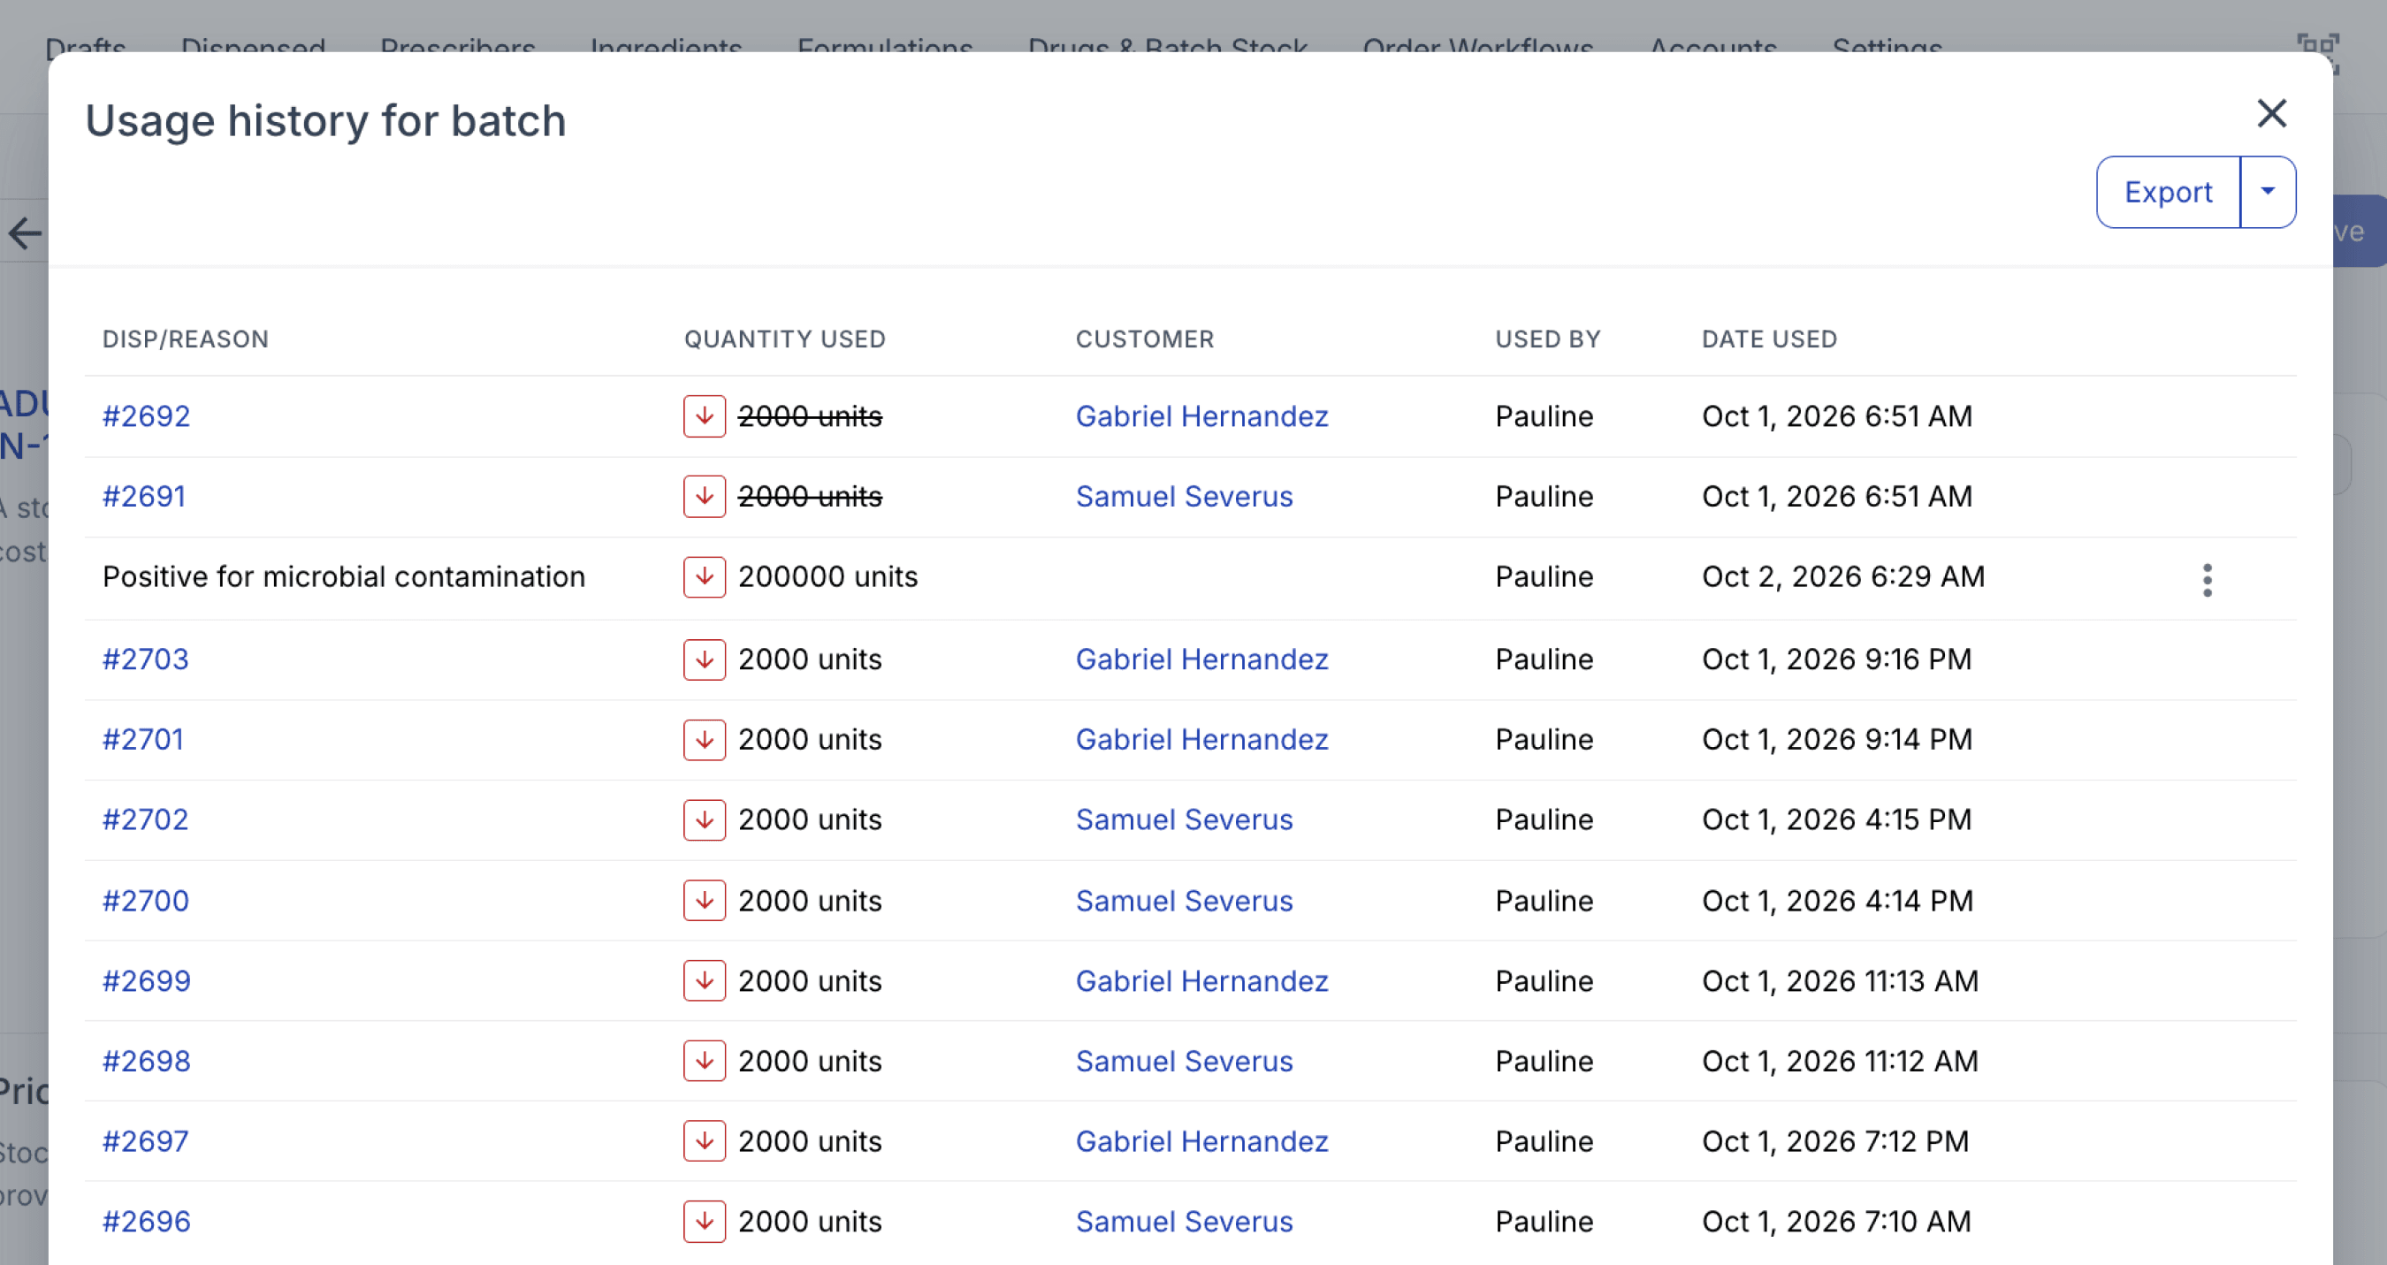The width and height of the screenshot is (2387, 1265).
Task: Click the red down-arrow icon for #2700
Action: tap(705, 901)
